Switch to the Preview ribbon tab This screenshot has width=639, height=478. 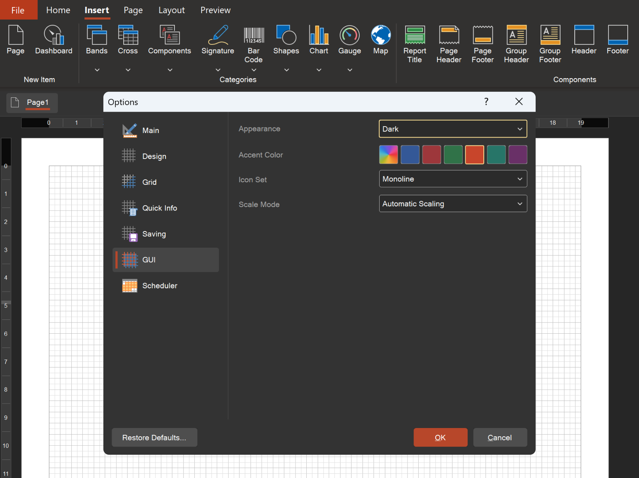pos(215,10)
